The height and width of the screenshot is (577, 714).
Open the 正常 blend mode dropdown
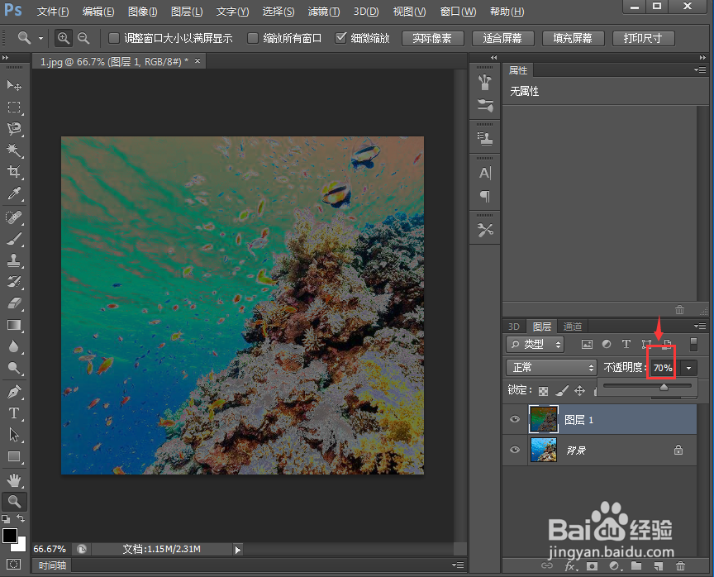551,368
